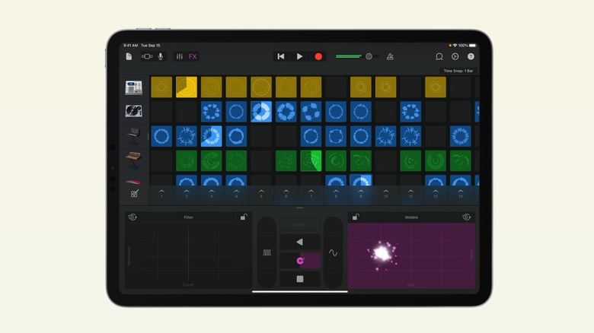Switch to Tracks view button
Image resolution: width=594 pixels, height=333 pixels.
point(147,56)
